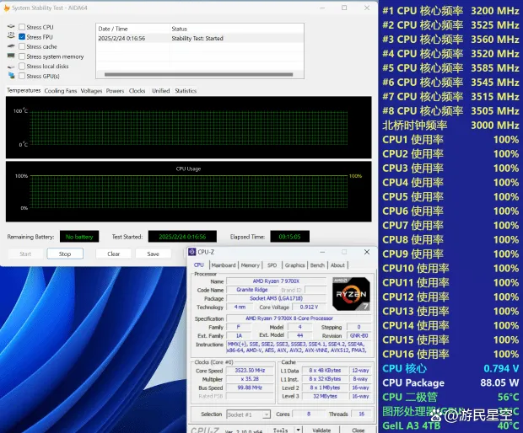
Task: Uncheck the Stress FPU checkbox
Action: tap(22, 36)
